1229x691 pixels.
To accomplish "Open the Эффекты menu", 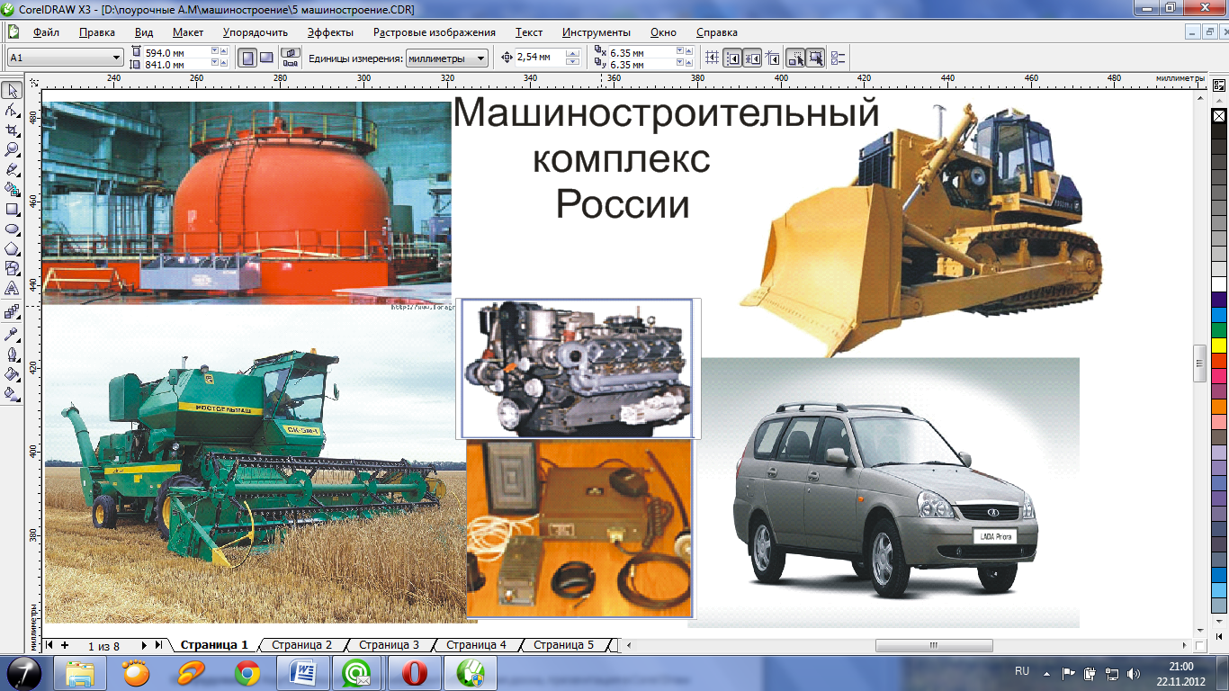I will pyautogui.click(x=330, y=32).
